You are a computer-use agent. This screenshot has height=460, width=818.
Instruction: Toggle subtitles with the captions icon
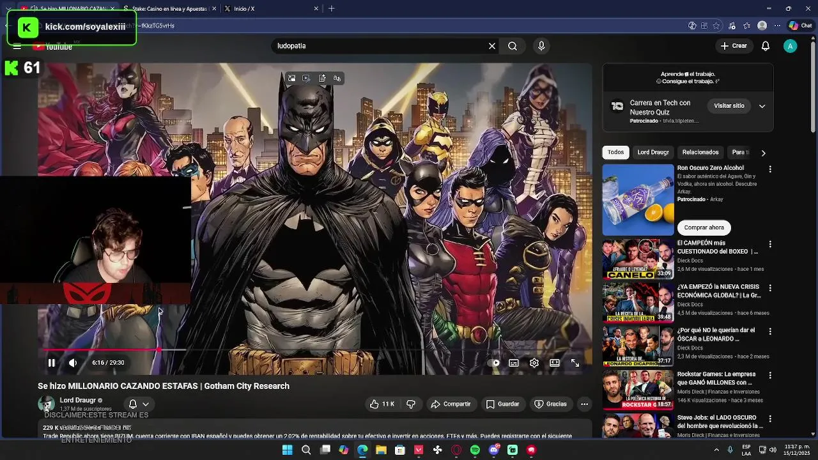point(514,363)
